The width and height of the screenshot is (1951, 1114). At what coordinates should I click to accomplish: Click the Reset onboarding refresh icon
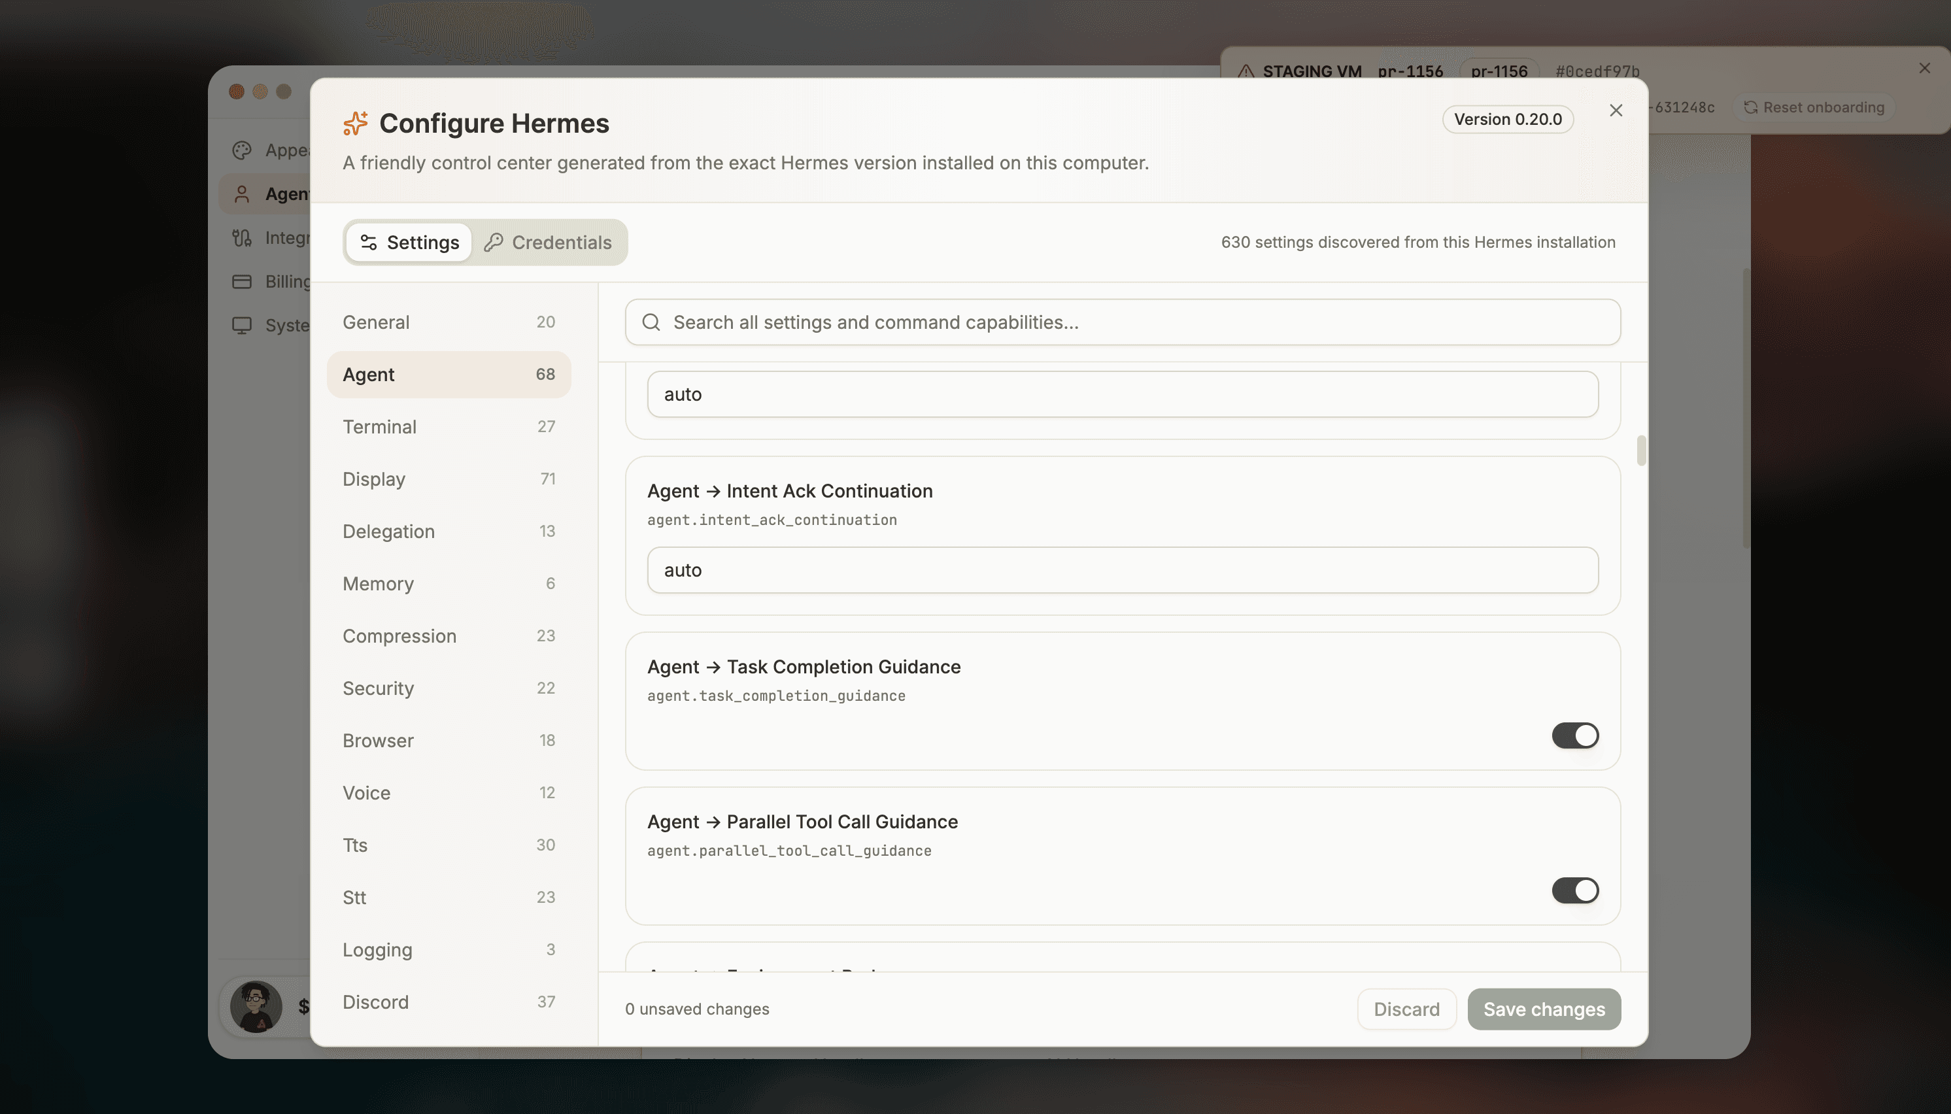tap(1750, 107)
